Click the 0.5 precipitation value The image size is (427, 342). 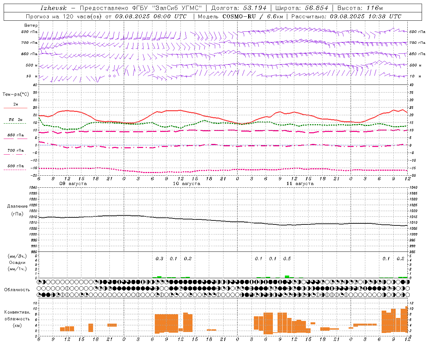tap(287, 259)
